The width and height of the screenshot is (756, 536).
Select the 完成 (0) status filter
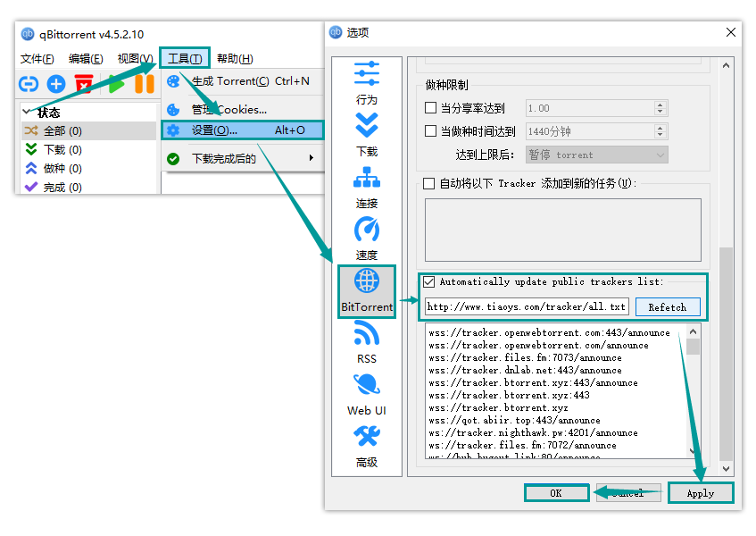click(x=89, y=187)
